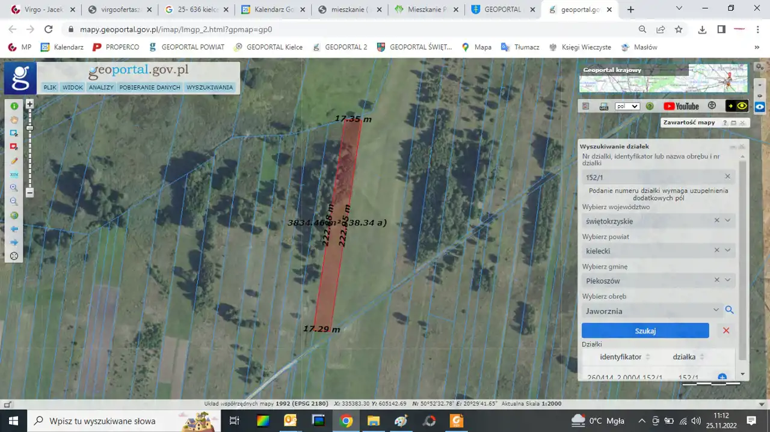Show full extent with globe icon
Viewport: 770px width, 432px height.
tap(14, 215)
